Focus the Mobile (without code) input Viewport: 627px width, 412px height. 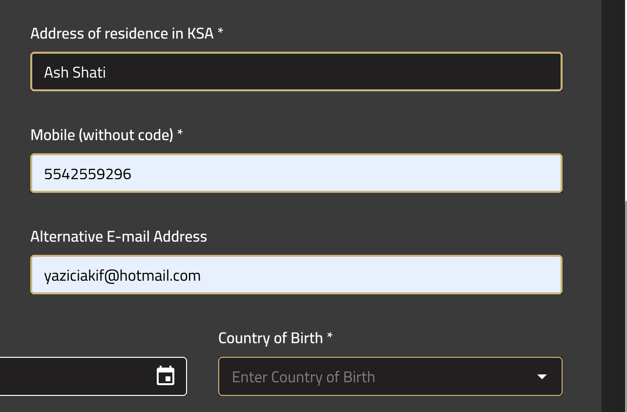tap(296, 173)
